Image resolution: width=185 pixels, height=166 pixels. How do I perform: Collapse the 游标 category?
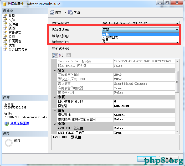coord(55,111)
